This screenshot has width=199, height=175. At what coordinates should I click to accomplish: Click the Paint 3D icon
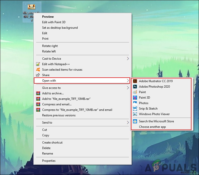pos(135,98)
